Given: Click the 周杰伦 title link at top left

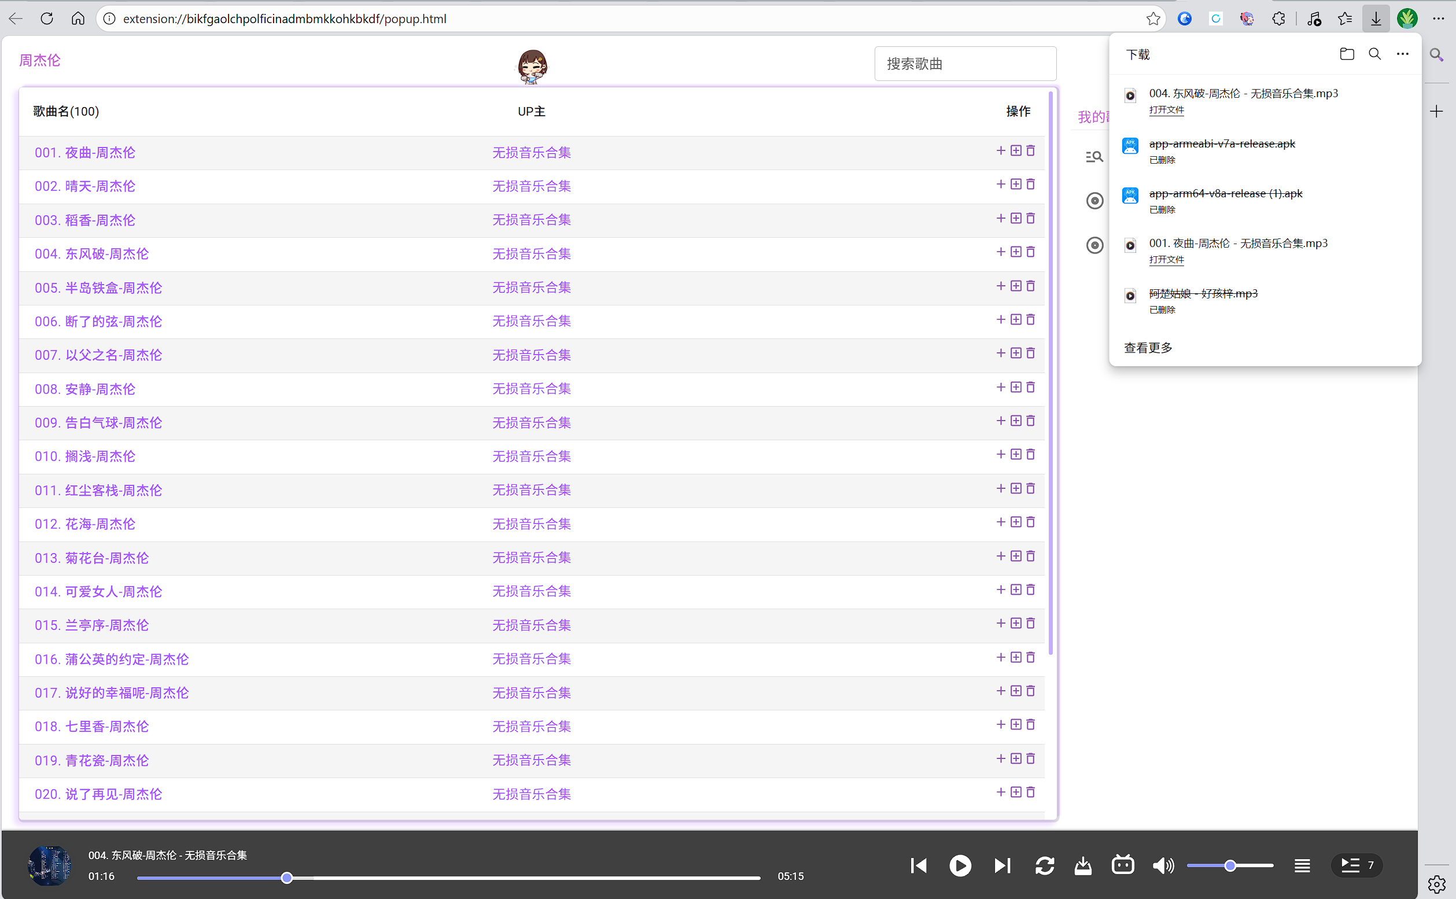Looking at the screenshot, I should click(x=40, y=60).
